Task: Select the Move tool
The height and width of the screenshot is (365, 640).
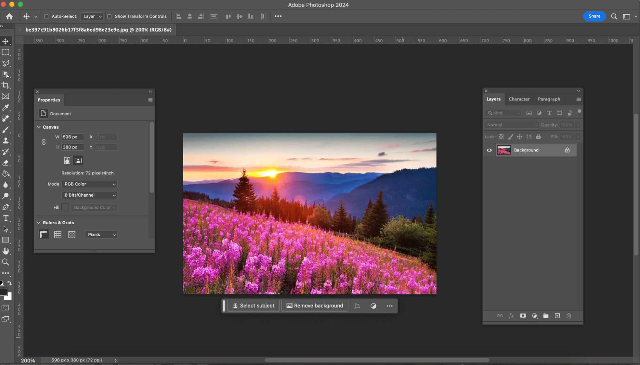Action: coord(5,41)
